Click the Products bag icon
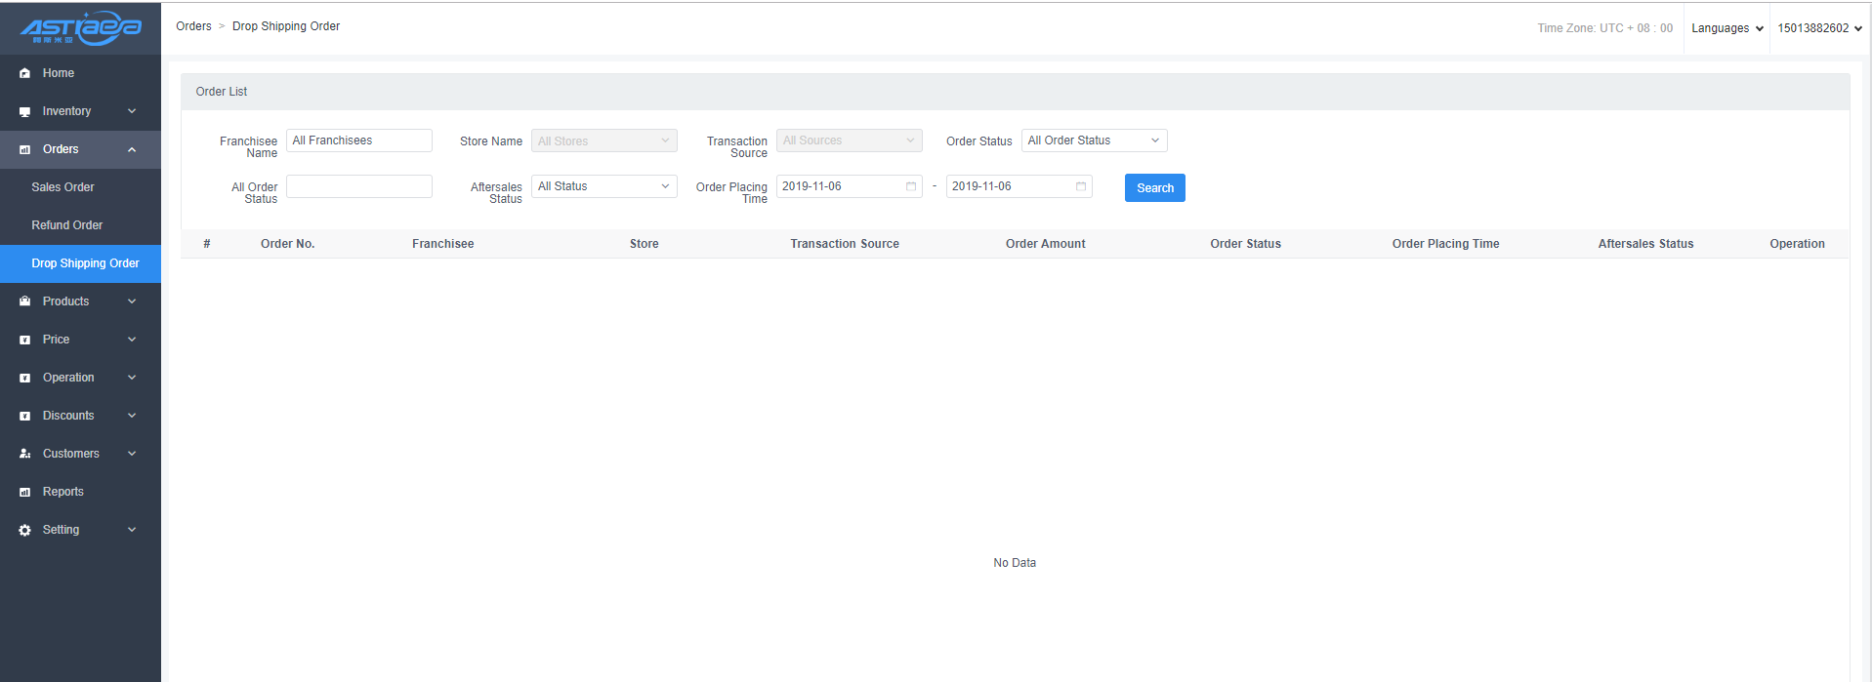Viewport: 1872px width, 682px height. (x=25, y=301)
